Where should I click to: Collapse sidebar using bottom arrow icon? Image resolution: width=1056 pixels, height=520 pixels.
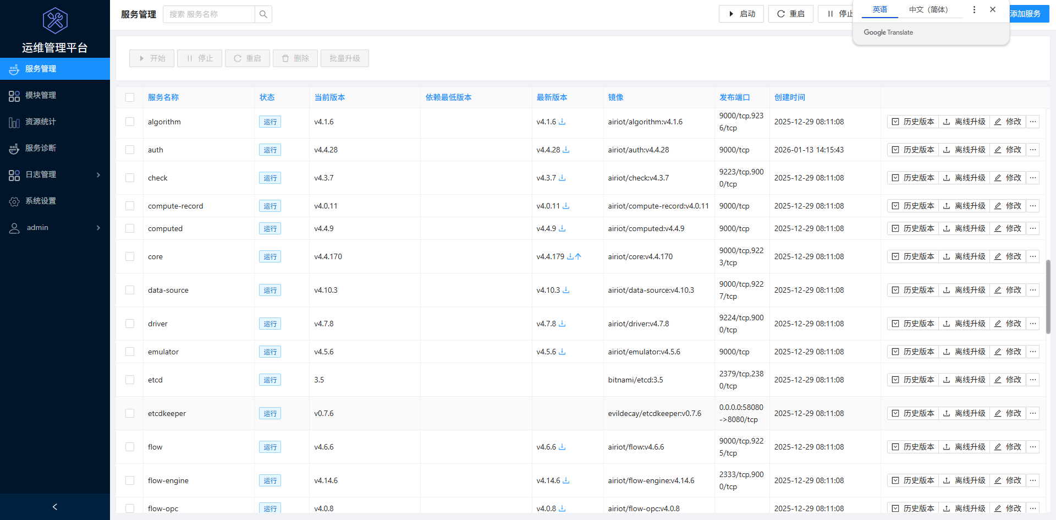(x=55, y=507)
